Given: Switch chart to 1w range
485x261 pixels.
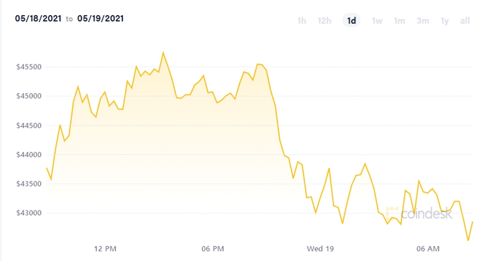Looking at the screenshot, I should (x=377, y=21).
